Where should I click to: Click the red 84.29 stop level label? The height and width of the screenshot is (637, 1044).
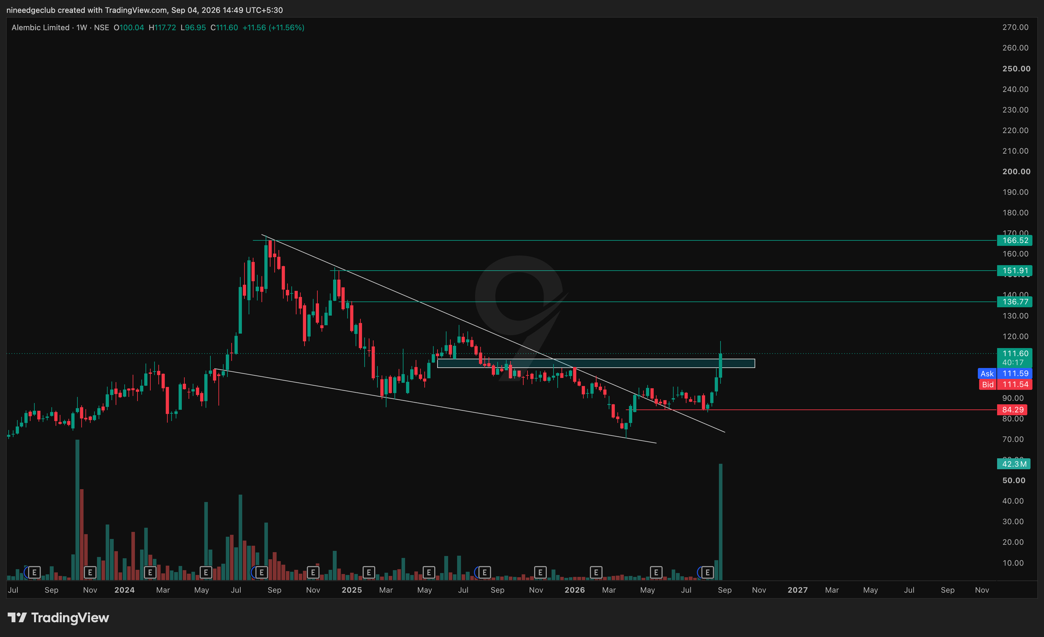pyautogui.click(x=1012, y=410)
